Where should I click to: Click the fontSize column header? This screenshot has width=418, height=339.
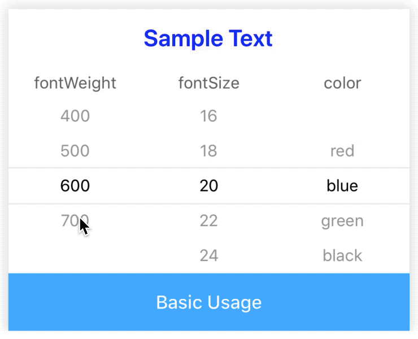coord(208,83)
